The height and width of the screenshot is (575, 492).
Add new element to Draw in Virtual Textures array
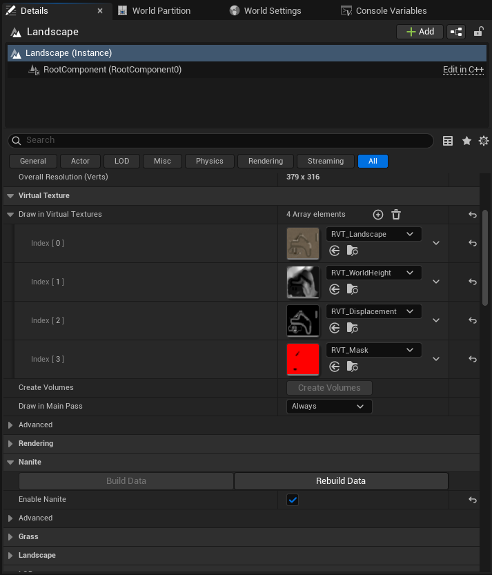pyautogui.click(x=378, y=215)
